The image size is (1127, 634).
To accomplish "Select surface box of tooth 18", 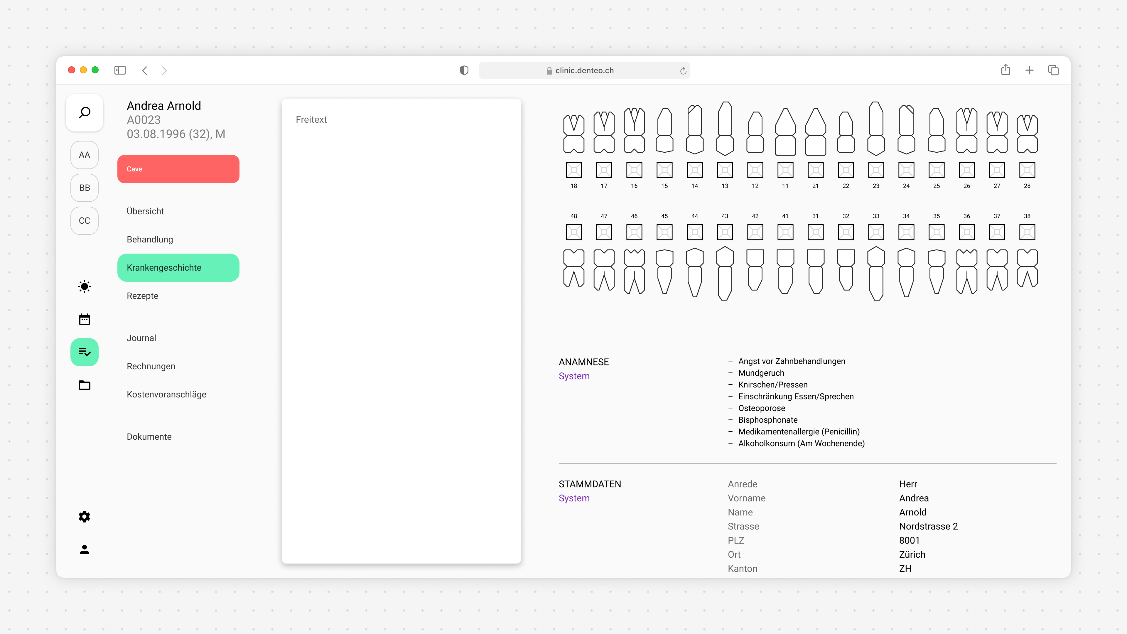I will point(573,170).
